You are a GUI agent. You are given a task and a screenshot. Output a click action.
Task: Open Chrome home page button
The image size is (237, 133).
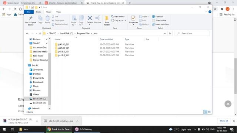pyautogui.click(x=20, y=9)
